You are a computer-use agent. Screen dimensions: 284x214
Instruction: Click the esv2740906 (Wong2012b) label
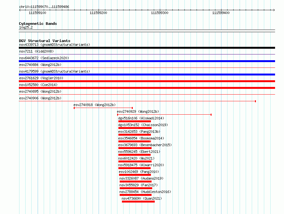(x=40, y=98)
